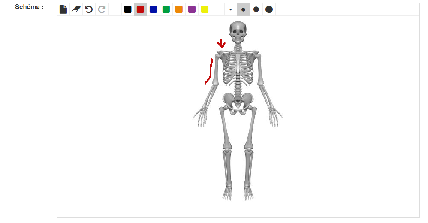This screenshot has width=428, height=223.
Task: Click the red arrow drawn near shoulder
Action: tap(221, 44)
